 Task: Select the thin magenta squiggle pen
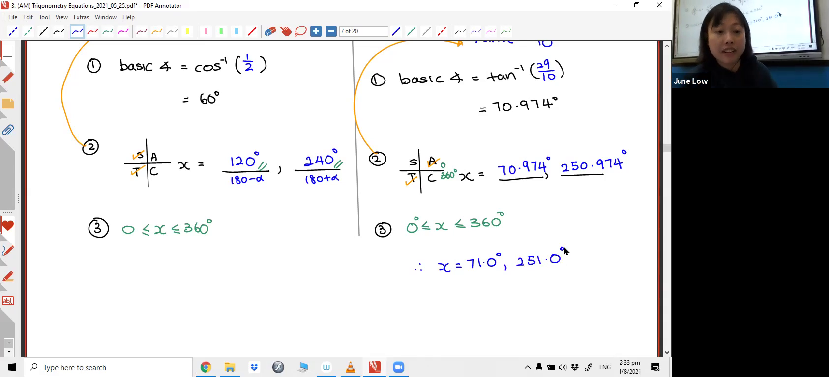pyautogui.click(x=491, y=31)
